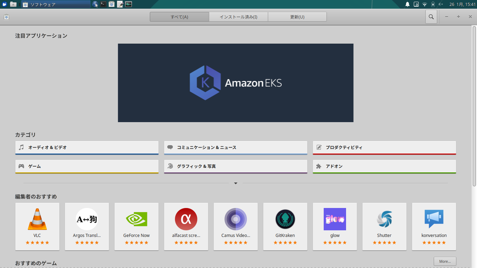This screenshot has height=268, width=477.
Task: Open Wi-Fi network indicator
Action: 424,4
